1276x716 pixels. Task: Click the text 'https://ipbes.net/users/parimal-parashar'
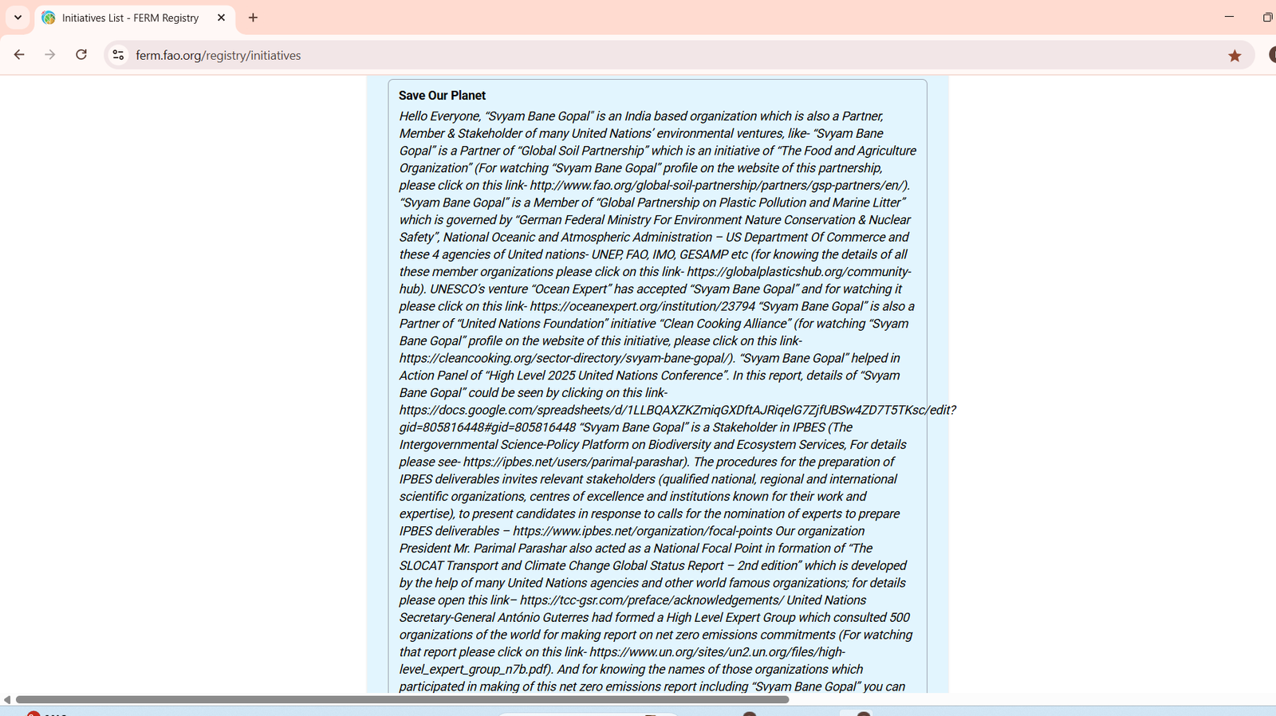[575, 462]
